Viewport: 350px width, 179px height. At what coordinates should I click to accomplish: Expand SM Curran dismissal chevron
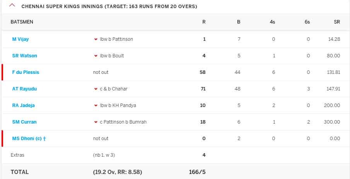point(96,122)
